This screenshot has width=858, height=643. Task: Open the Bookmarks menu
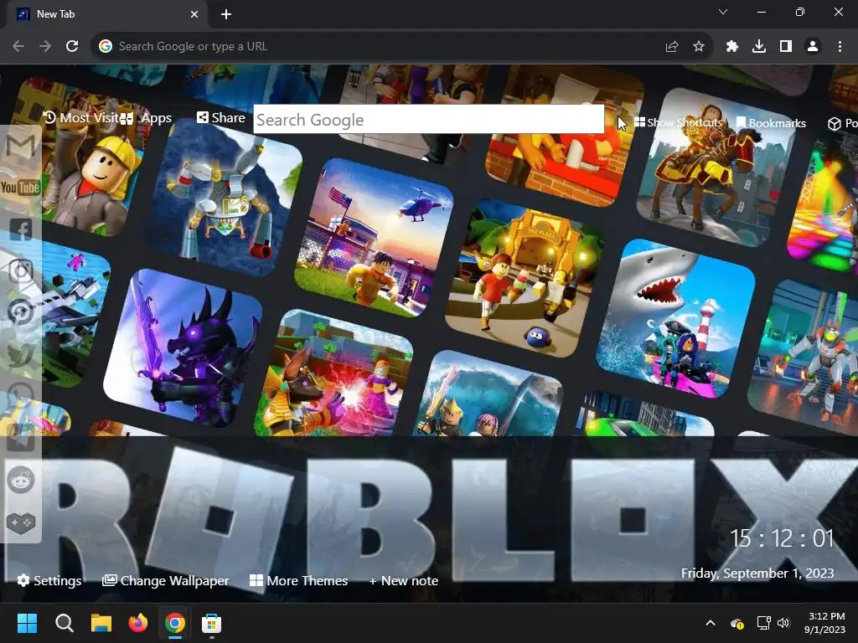[771, 123]
